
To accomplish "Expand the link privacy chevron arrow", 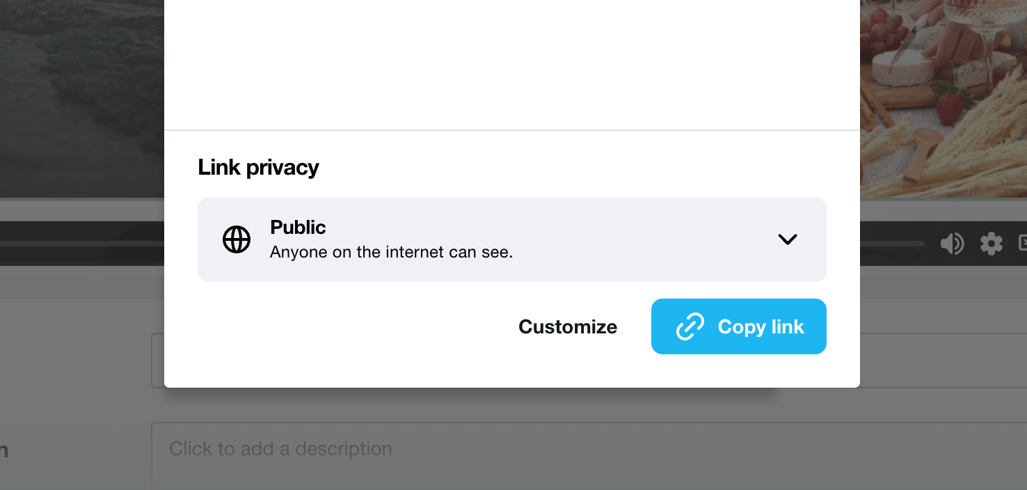I will pos(787,239).
